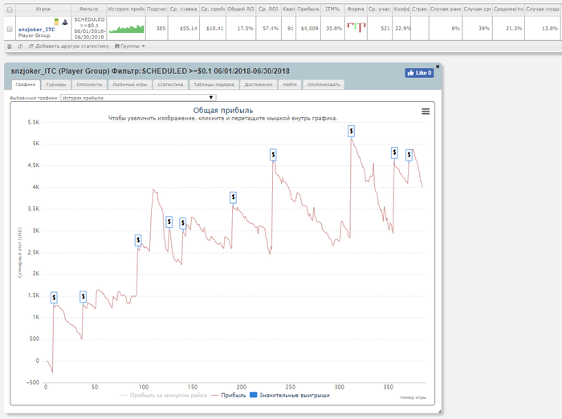Click the Общая прибыль chart title
This screenshot has height=419, width=562.
coord(223,111)
